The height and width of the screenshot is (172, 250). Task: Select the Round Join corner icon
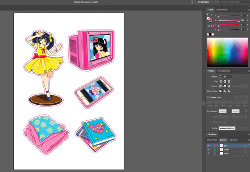coord(225,86)
